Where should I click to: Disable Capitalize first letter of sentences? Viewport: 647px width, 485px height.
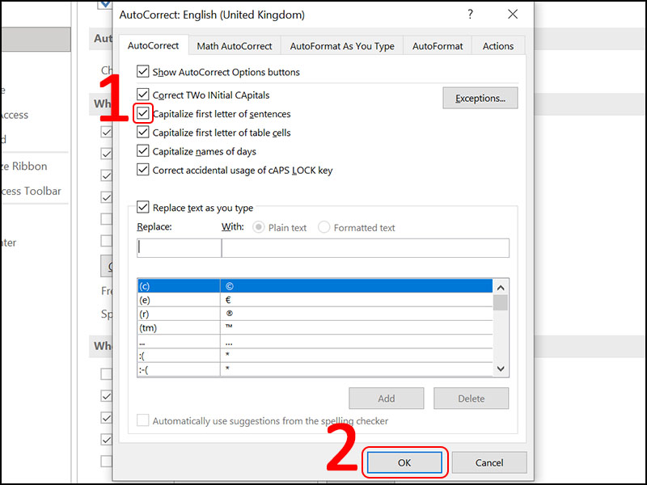[143, 114]
